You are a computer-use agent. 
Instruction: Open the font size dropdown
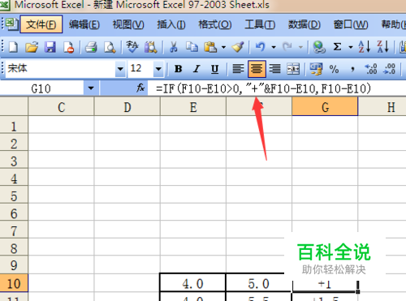click(x=158, y=69)
